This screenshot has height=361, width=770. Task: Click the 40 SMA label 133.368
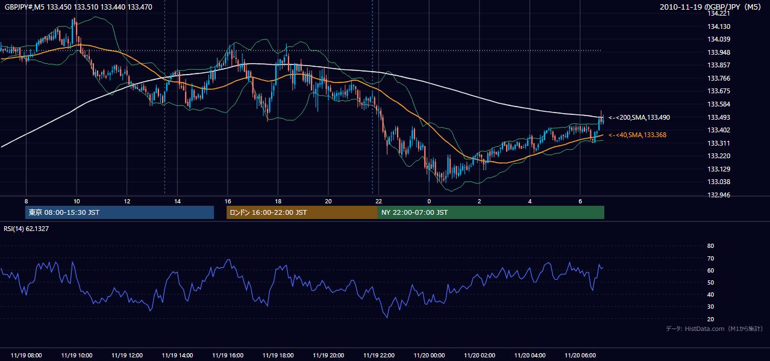point(637,135)
